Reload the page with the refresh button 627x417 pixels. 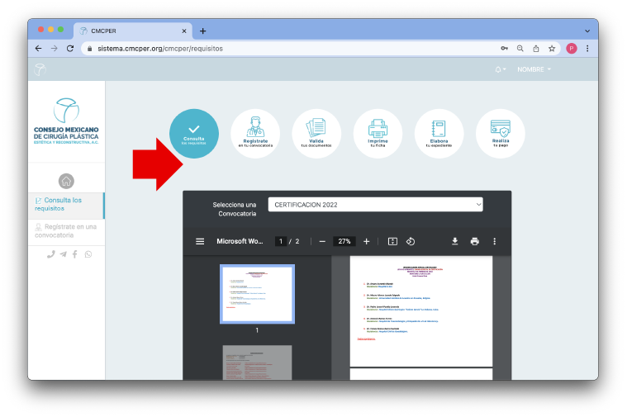pos(70,49)
